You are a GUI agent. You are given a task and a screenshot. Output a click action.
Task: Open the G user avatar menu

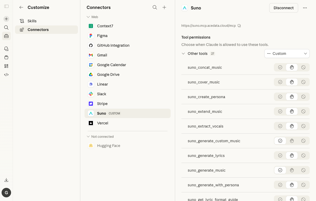tap(6, 193)
